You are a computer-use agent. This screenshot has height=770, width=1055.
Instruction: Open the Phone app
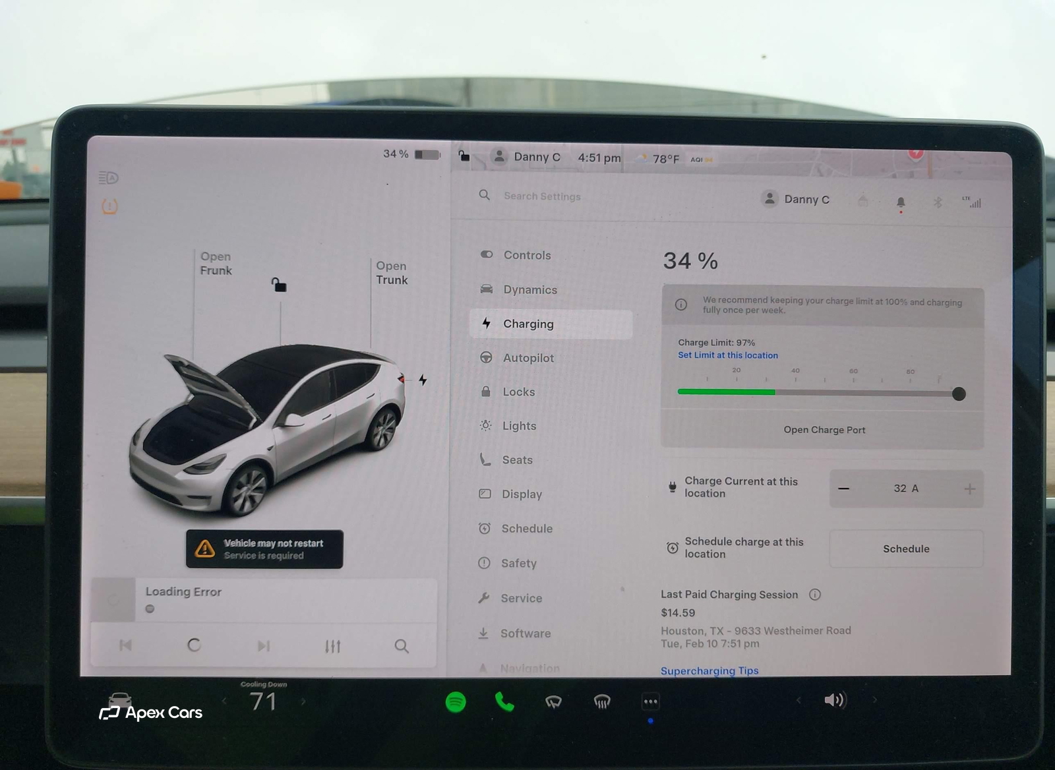(504, 701)
